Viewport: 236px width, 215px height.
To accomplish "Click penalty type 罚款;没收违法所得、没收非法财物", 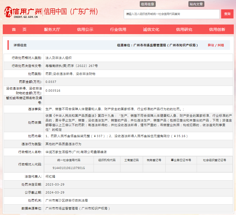I will (70, 74).
